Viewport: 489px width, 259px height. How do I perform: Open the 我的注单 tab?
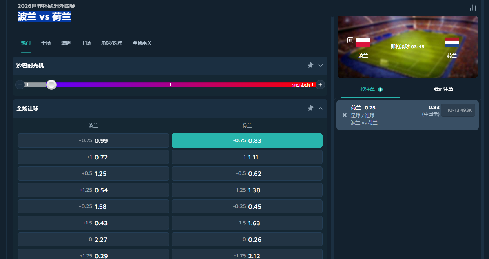point(443,89)
